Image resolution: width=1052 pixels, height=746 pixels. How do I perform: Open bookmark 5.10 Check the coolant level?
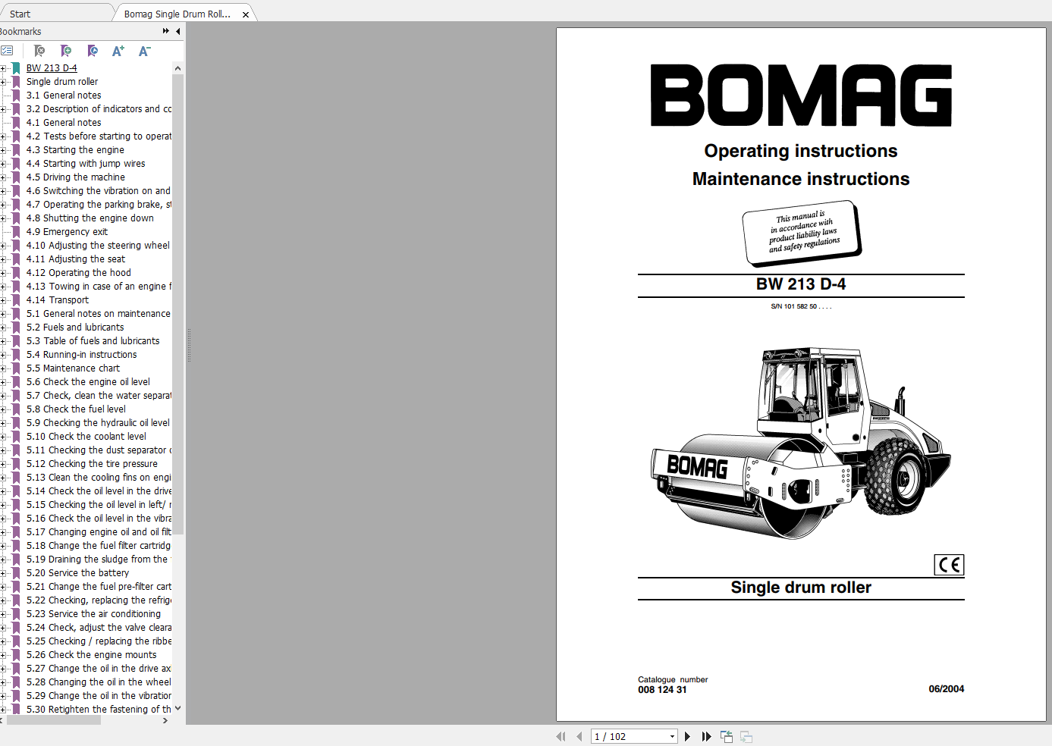point(86,437)
